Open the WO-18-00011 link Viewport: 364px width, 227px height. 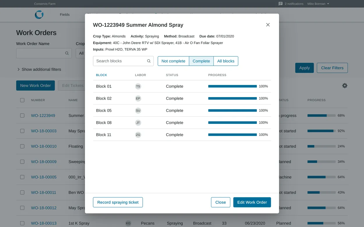[x=44, y=192]
